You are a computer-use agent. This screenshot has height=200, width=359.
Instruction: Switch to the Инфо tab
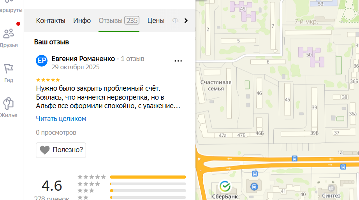(x=82, y=21)
